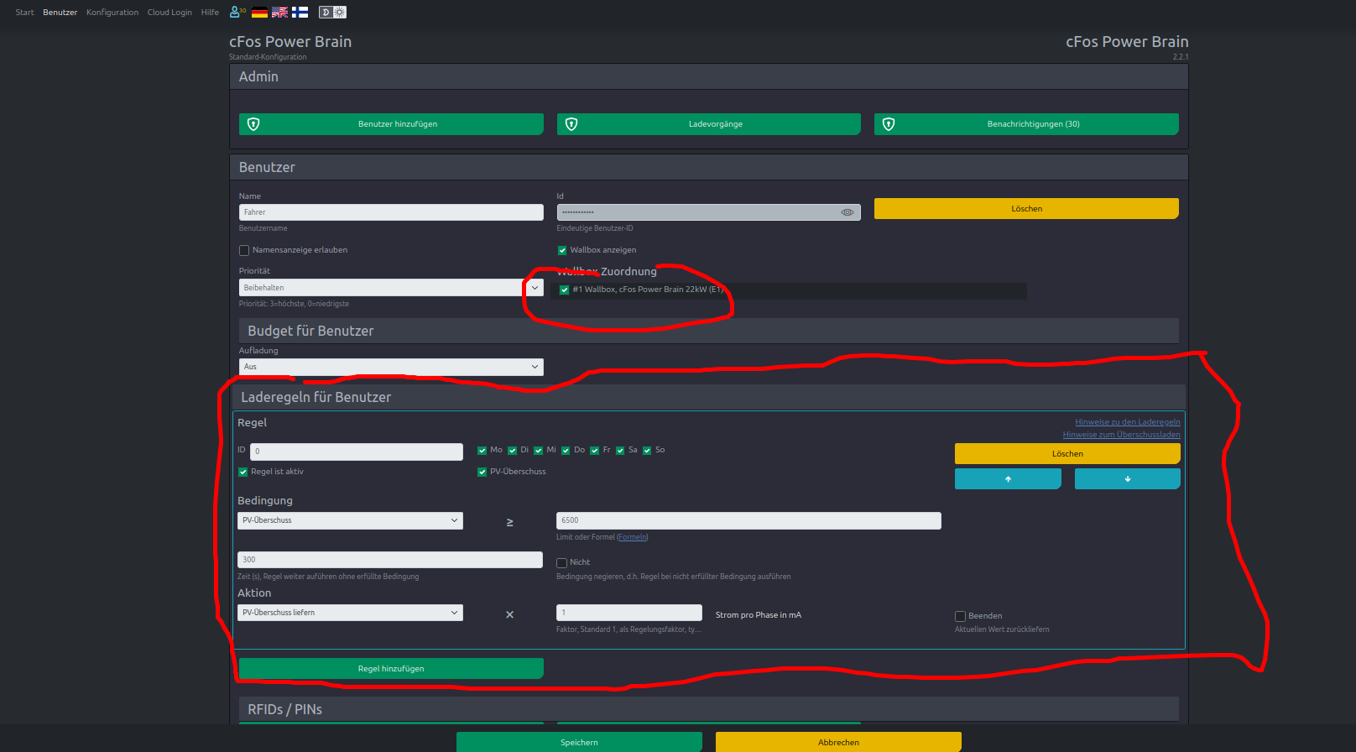The image size is (1356, 752).
Task: Open Ladevorgänge admin button
Action: pyautogui.click(x=709, y=124)
